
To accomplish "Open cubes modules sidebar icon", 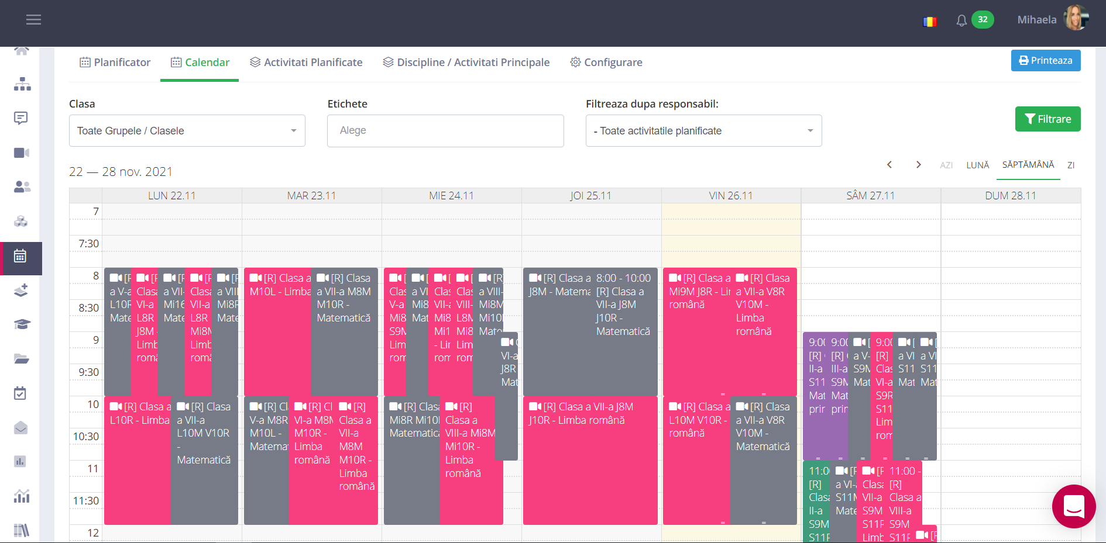I will tap(21, 222).
